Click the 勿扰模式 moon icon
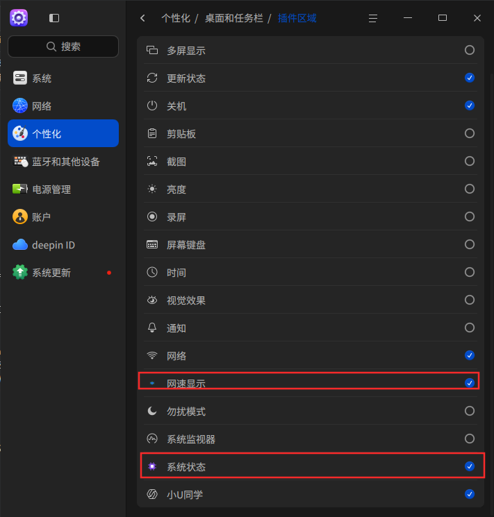This screenshot has height=517, width=494. (152, 411)
